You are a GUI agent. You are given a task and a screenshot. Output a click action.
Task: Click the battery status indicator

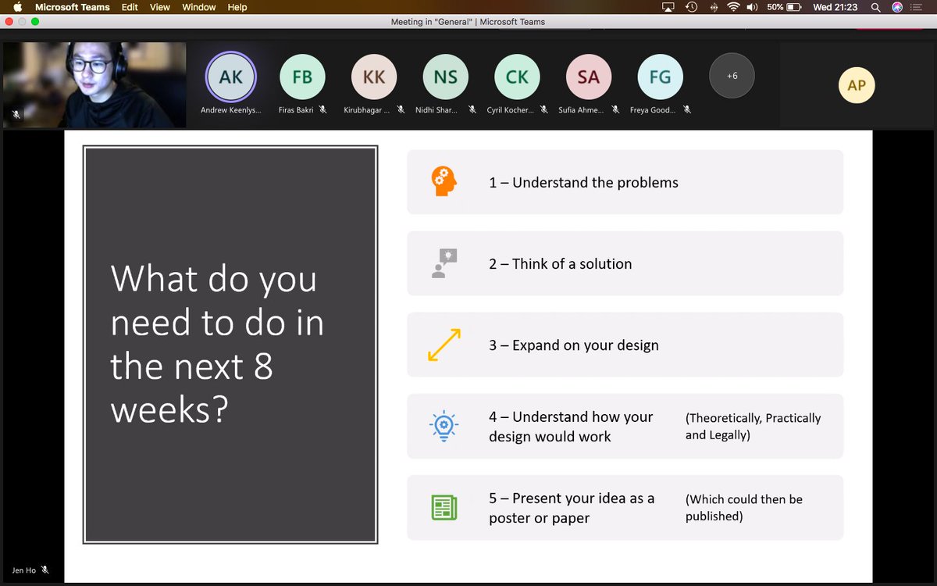coord(784,7)
